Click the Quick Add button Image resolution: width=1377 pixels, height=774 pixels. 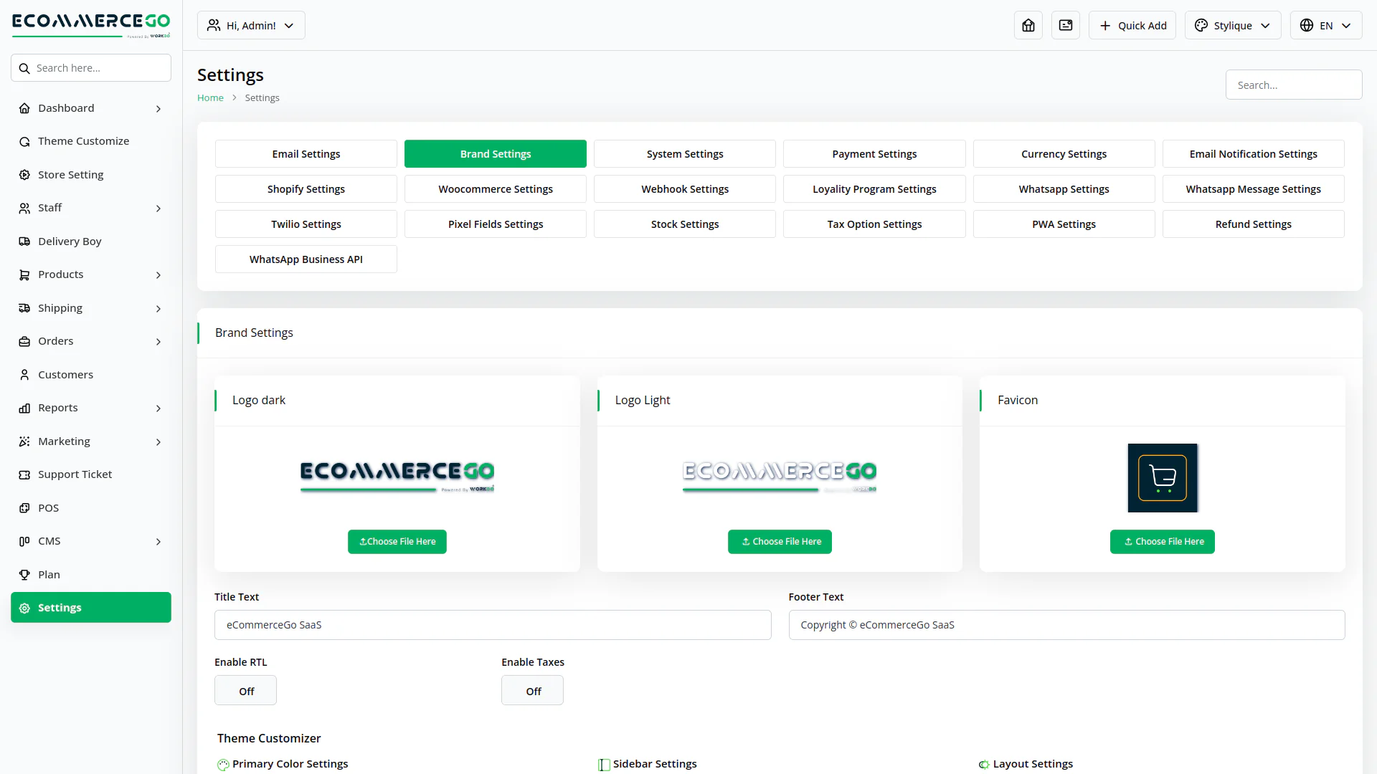click(x=1132, y=26)
